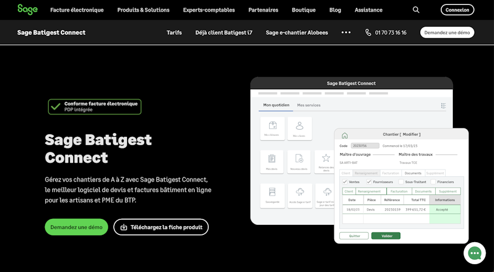Click Téléchargez la fiche produit button

(x=161, y=227)
